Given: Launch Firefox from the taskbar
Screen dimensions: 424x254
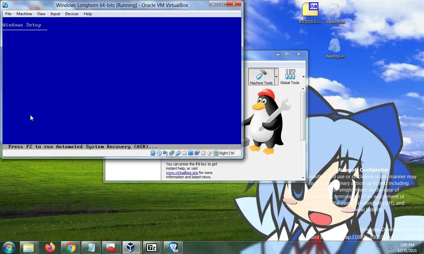Looking at the screenshot, I should point(50,247).
